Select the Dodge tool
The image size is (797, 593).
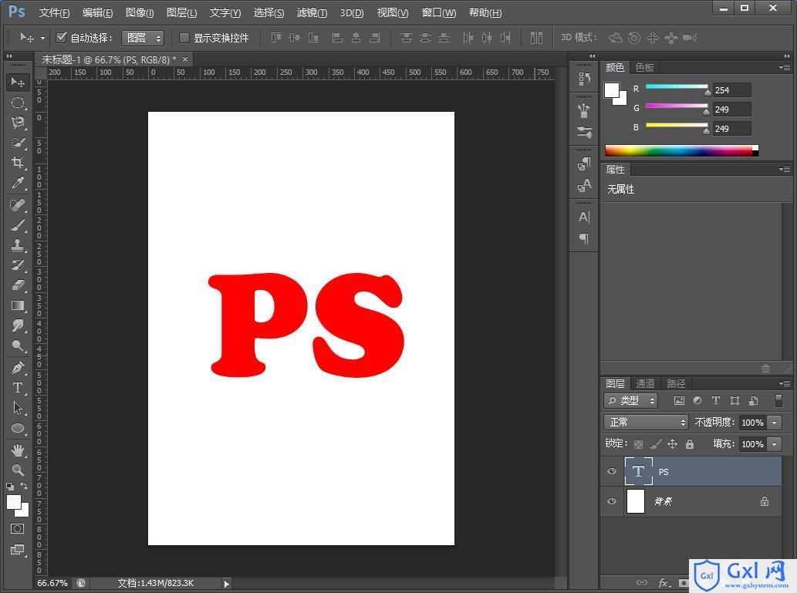click(18, 346)
